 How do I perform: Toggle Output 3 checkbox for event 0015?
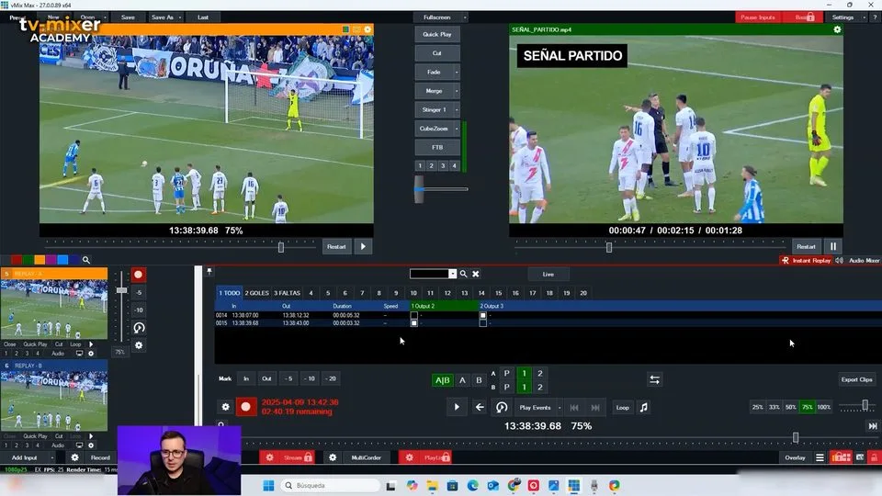coord(482,323)
